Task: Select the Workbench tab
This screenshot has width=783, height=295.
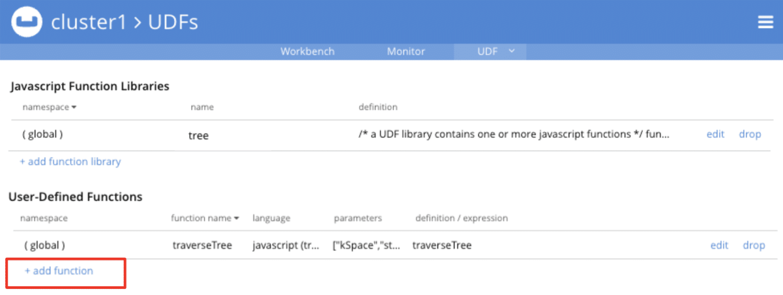Action: 307,51
